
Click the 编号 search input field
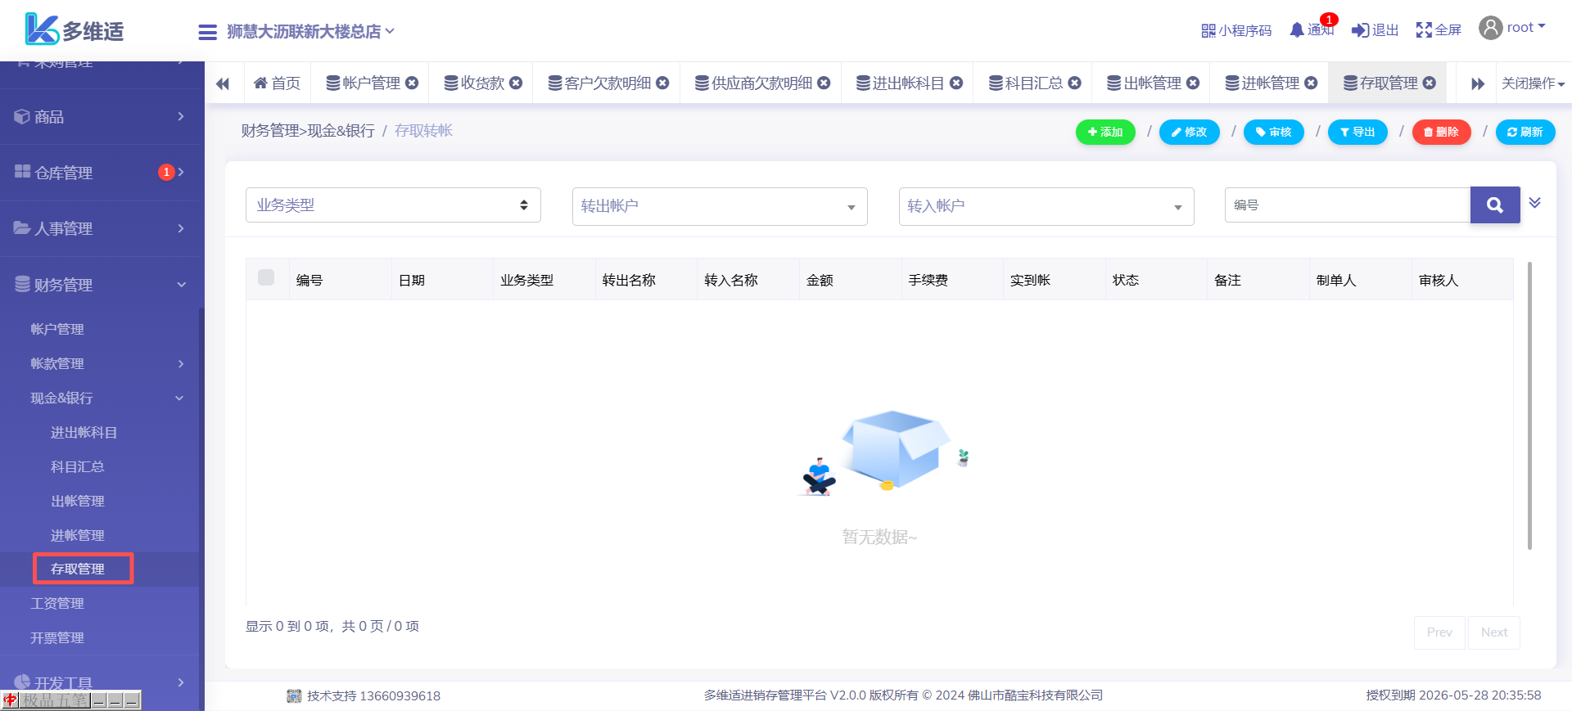pos(1347,205)
